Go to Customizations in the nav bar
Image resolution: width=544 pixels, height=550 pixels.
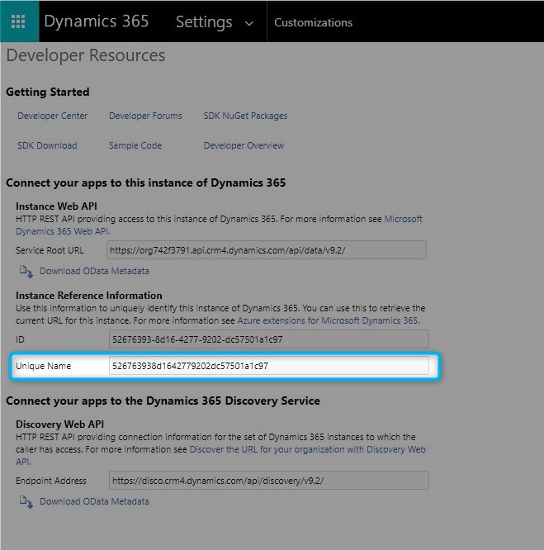pos(313,22)
